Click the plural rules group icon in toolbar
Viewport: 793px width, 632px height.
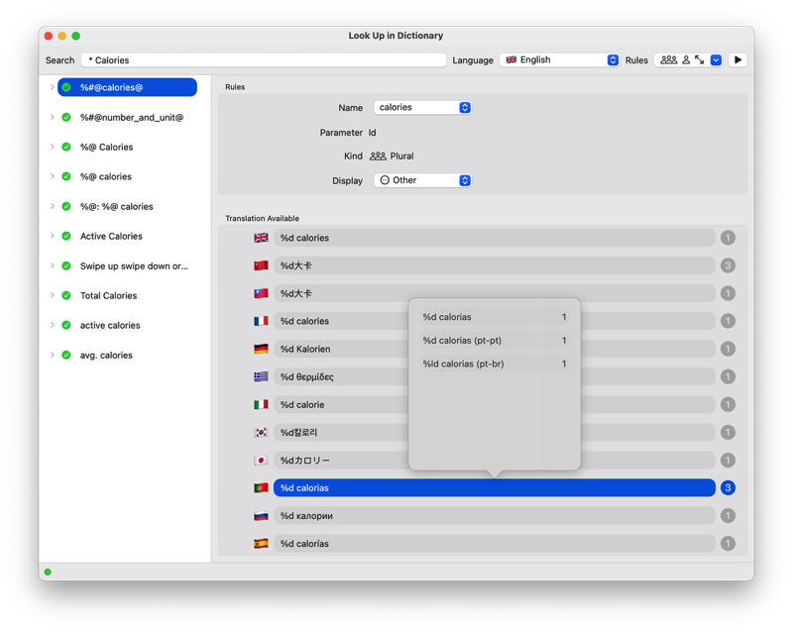point(668,60)
